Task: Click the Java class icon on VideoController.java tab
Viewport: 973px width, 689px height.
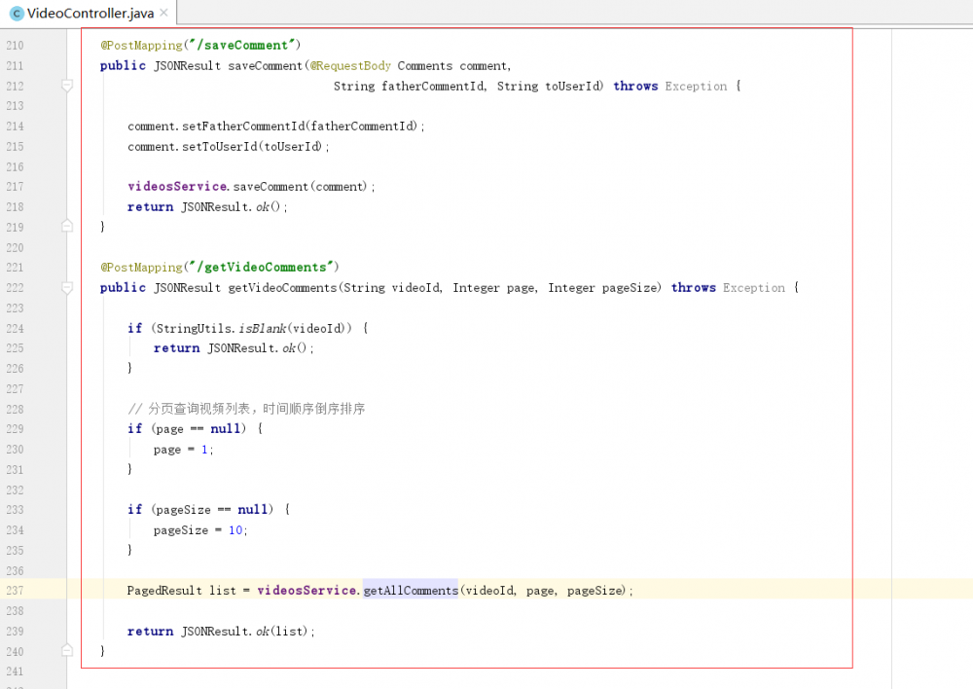Action: [x=17, y=14]
